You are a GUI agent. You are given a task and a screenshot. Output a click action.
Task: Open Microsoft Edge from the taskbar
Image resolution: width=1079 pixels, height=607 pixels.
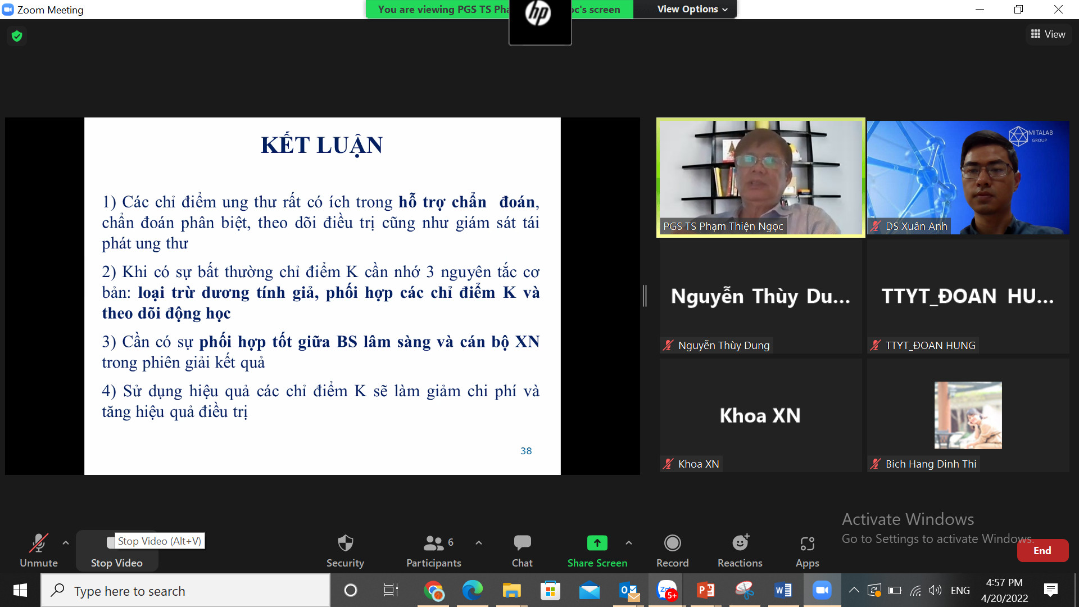click(473, 590)
